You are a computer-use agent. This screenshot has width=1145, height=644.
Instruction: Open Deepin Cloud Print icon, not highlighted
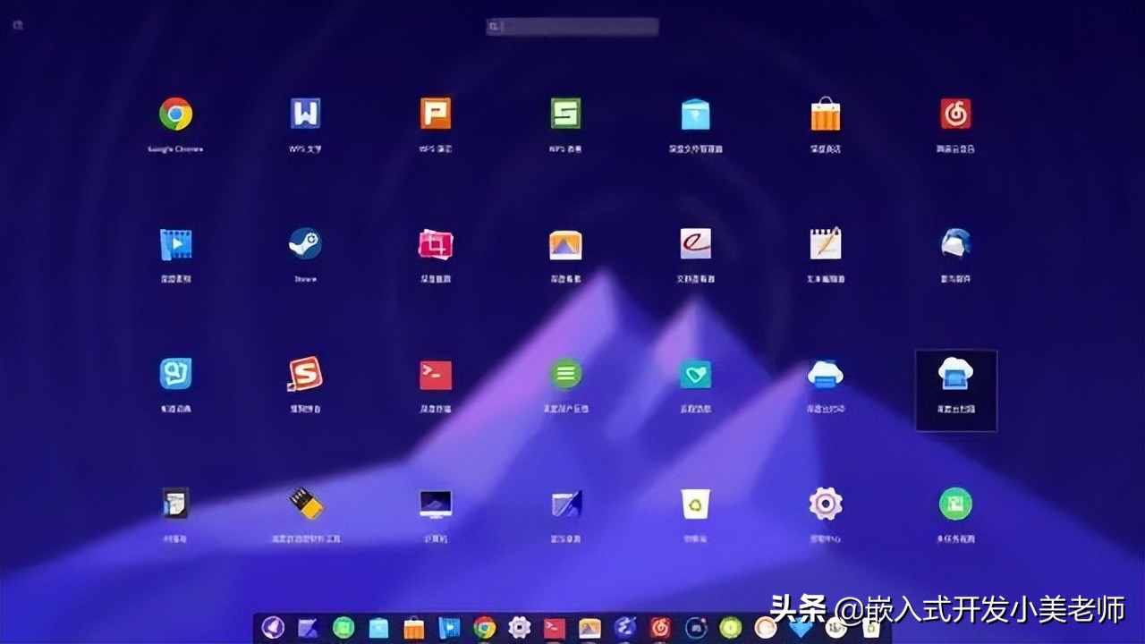826,374
